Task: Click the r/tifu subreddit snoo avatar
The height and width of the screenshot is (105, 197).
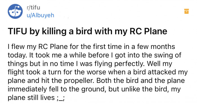Action: [15, 11]
